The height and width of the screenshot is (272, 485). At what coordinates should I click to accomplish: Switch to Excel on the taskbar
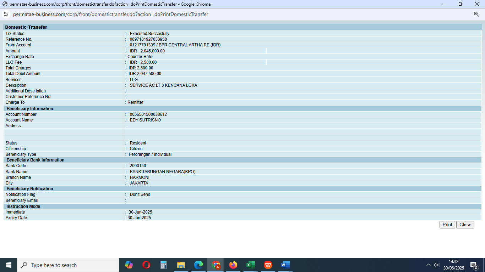pos(250,265)
